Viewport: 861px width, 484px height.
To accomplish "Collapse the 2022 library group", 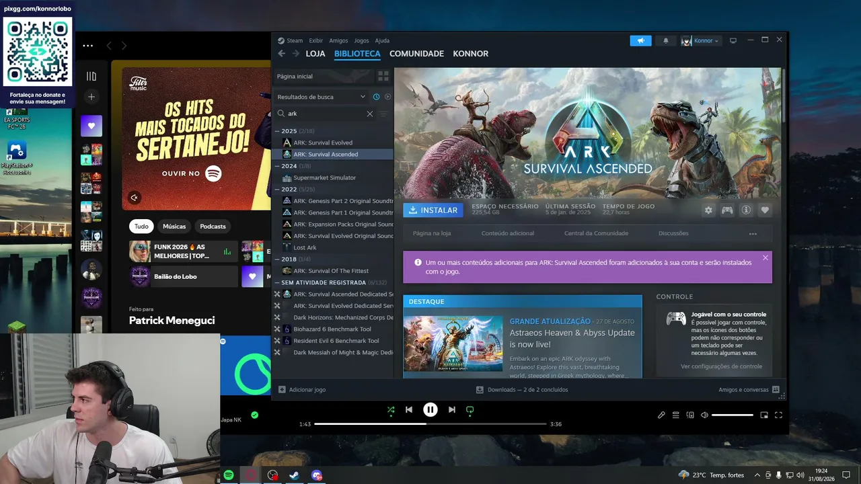I will (x=277, y=190).
